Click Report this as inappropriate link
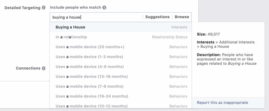Screen dimensions: 269x111 point(222,103)
